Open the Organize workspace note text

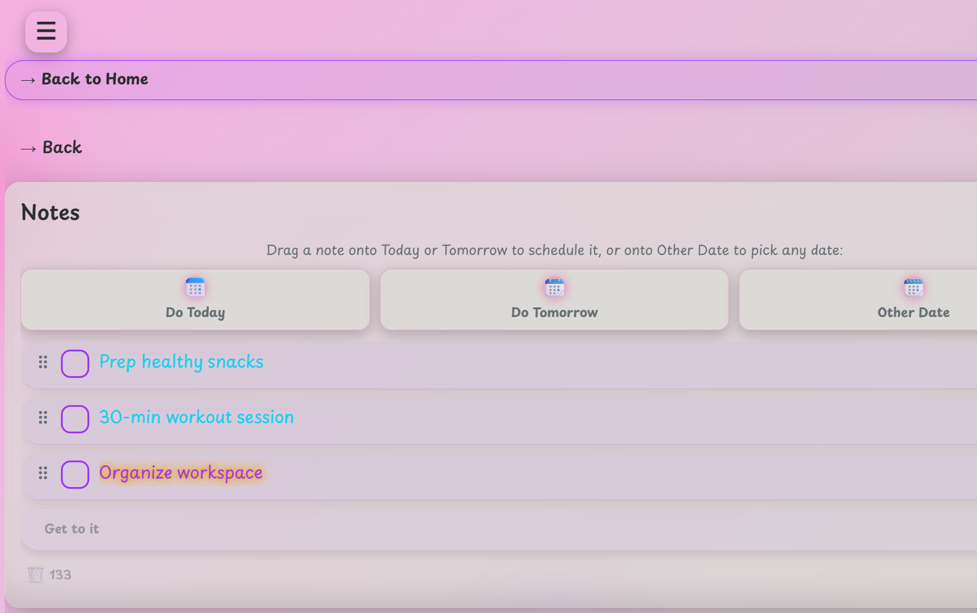181,473
